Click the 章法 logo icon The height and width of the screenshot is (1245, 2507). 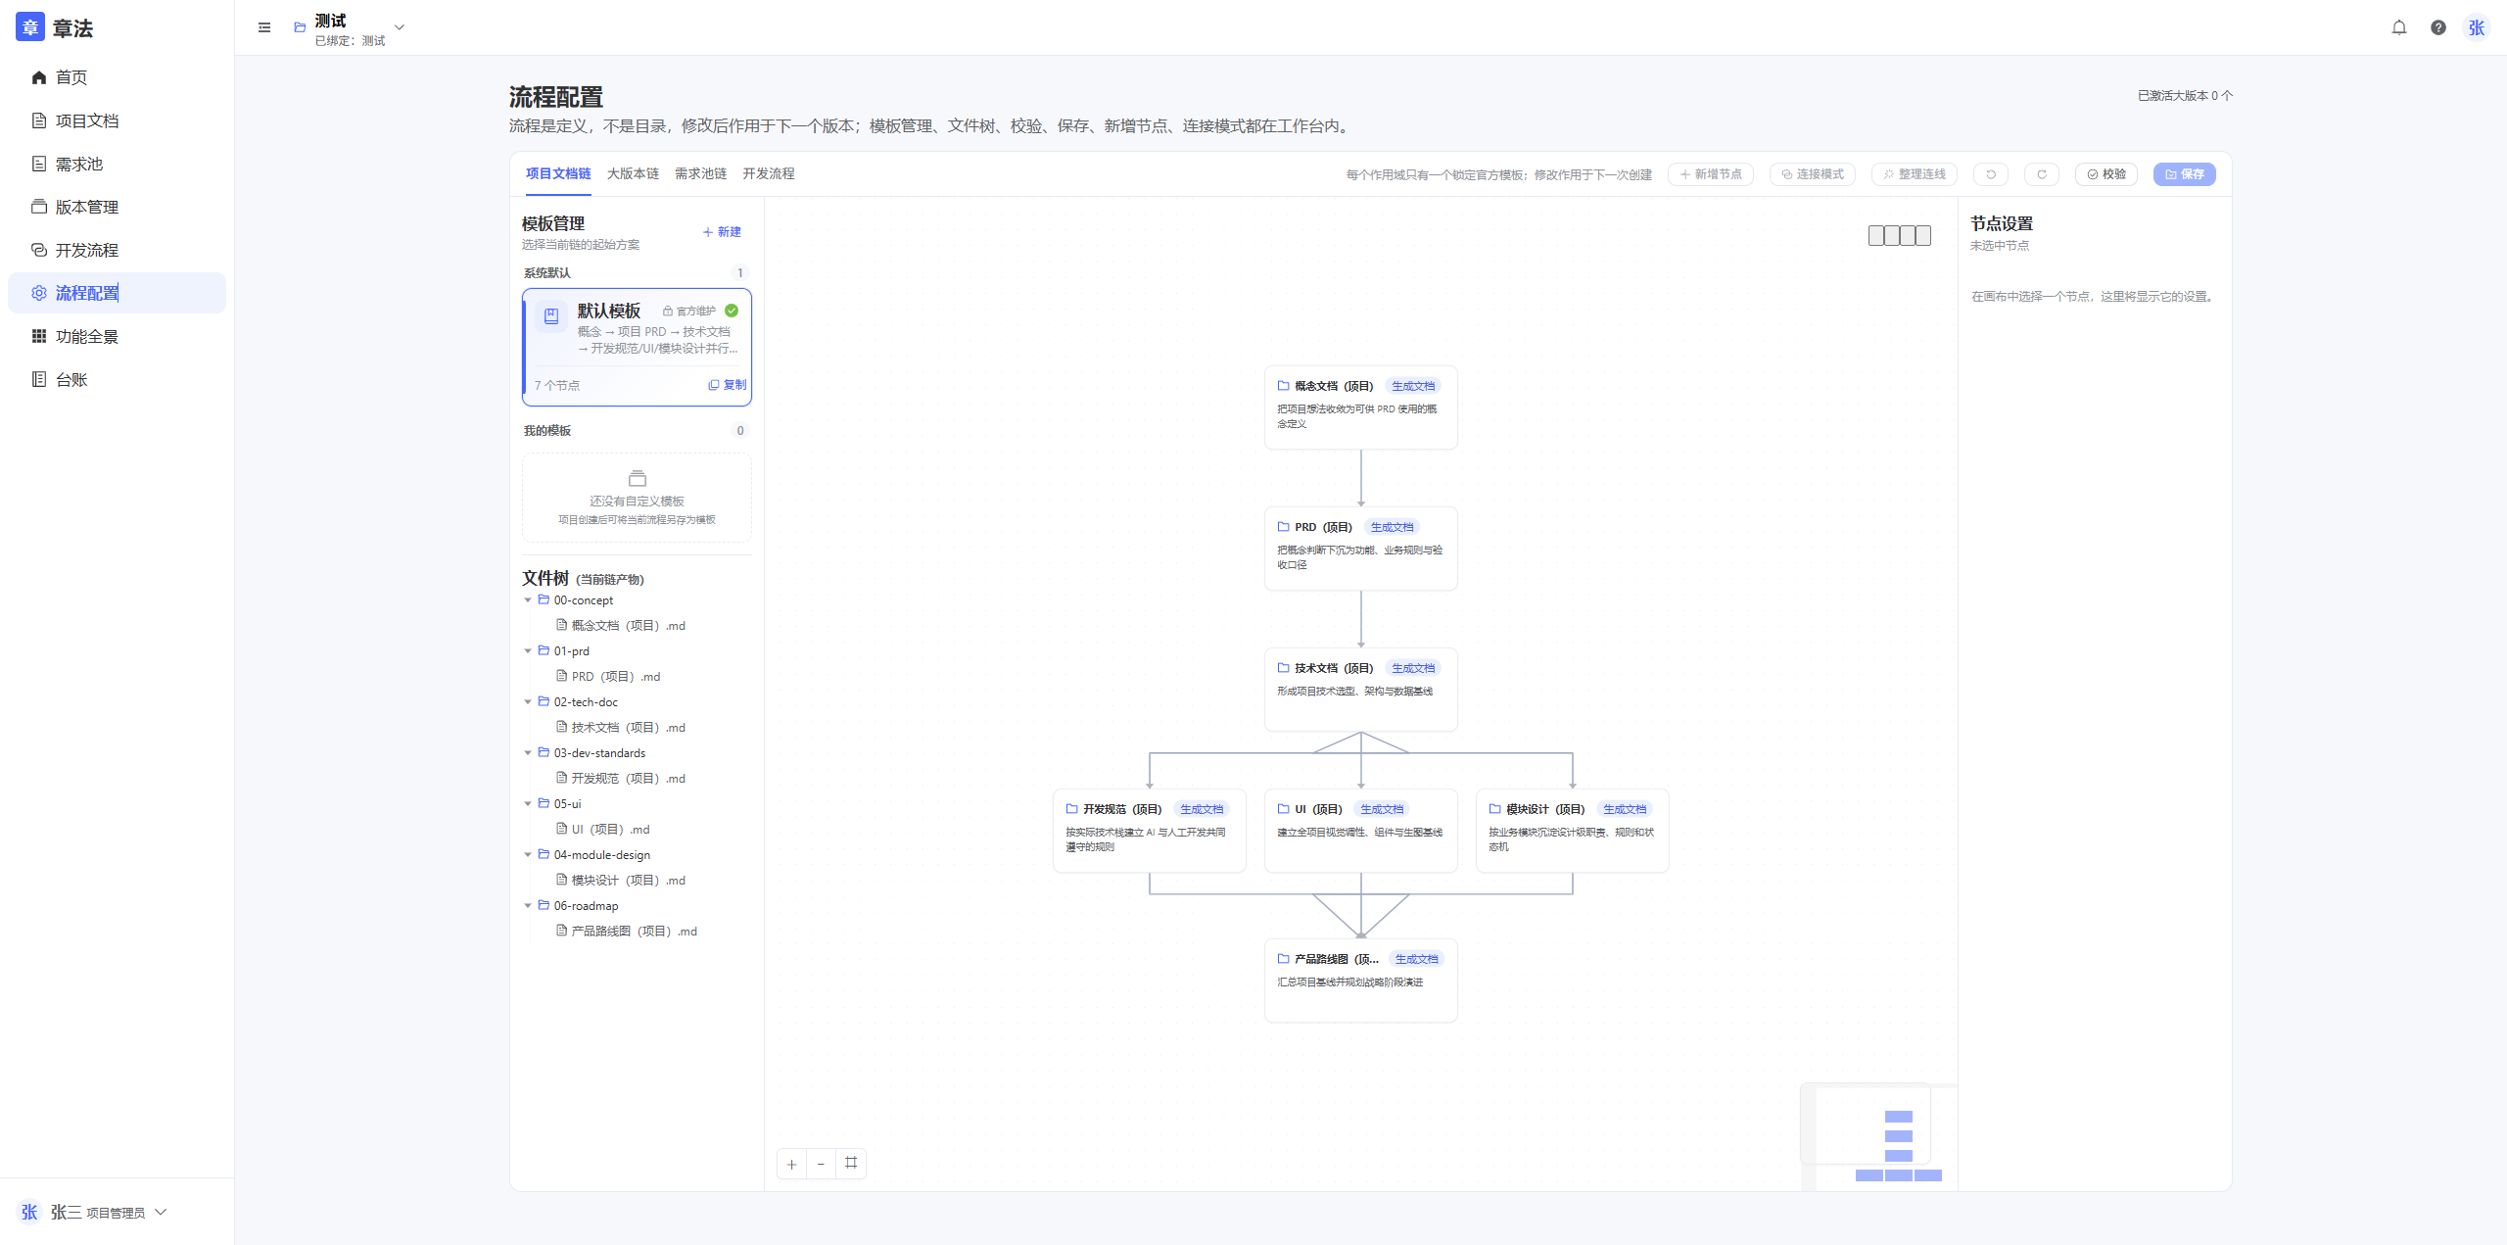coord(30,27)
